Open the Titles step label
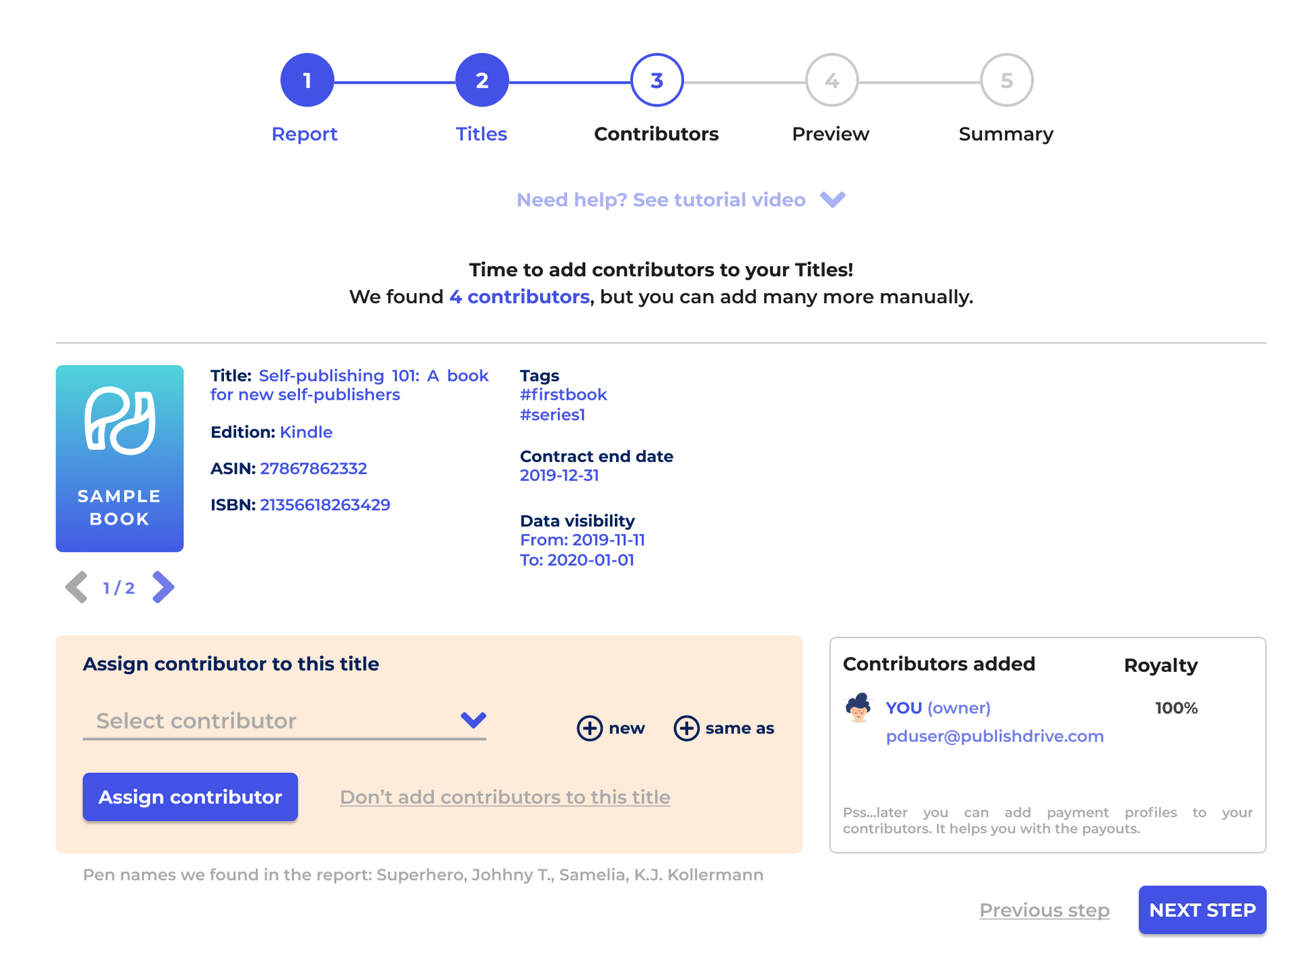1303x969 pixels. pyautogui.click(x=481, y=134)
